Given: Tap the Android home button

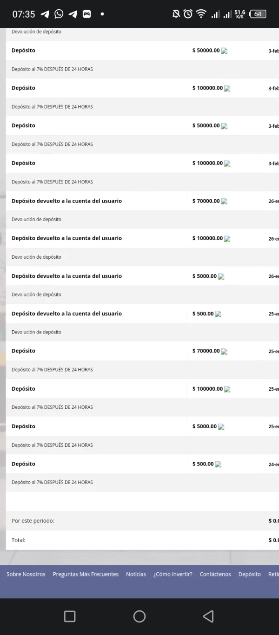Looking at the screenshot, I should (139, 616).
